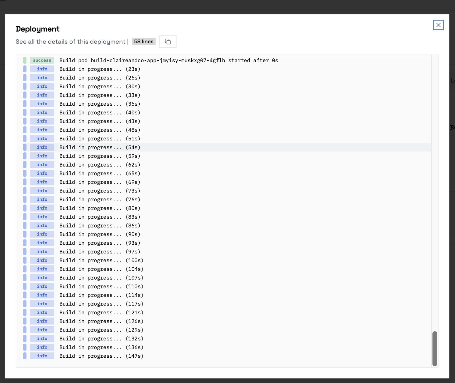Select highlighted log line Build in progress (54s)

pyautogui.click(x=224, y=147)
